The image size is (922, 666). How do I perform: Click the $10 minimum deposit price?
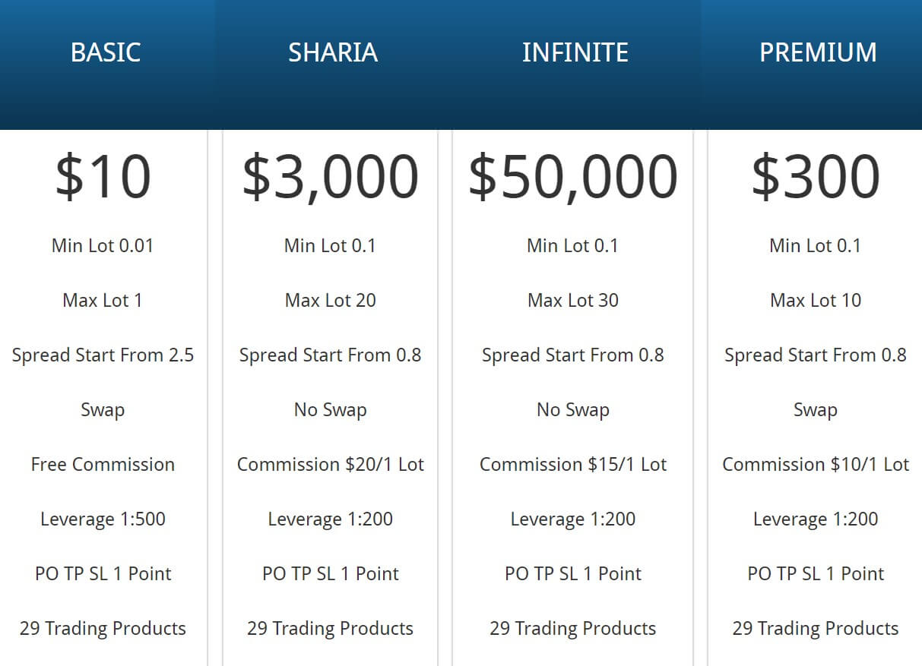(103, 177)
